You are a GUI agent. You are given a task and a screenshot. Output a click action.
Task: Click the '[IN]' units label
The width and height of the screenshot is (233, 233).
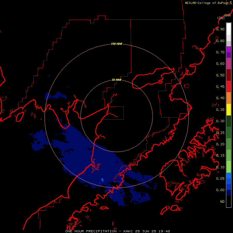coord(221,18)
